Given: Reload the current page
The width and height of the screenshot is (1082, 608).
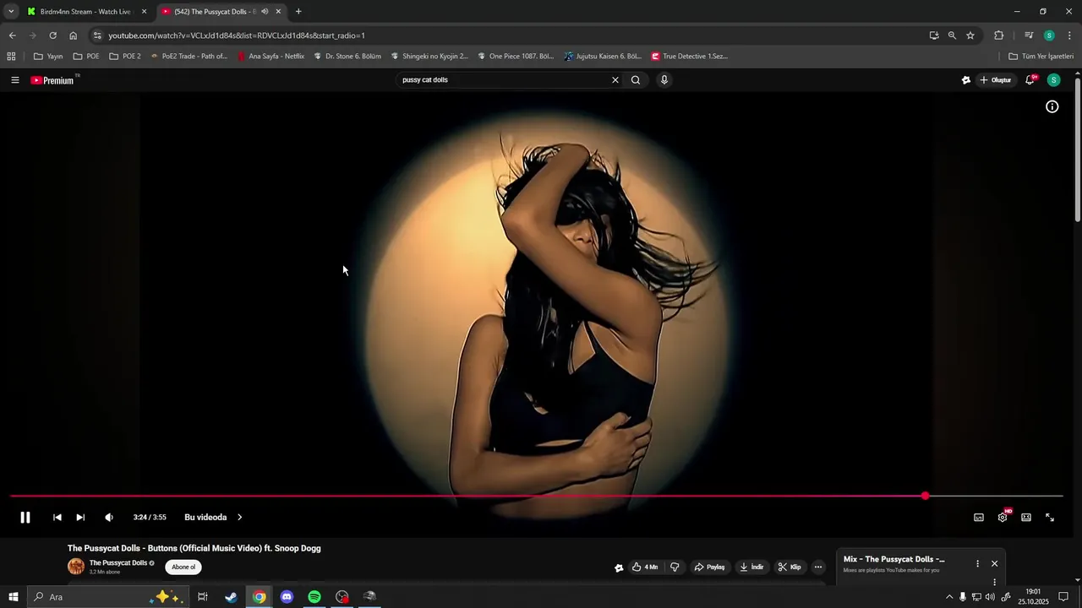Looking at the screenshot, I should (x=52, y=35).
